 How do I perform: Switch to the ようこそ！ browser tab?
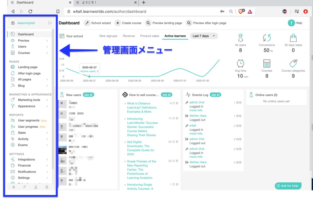click(x=106, y=2)
